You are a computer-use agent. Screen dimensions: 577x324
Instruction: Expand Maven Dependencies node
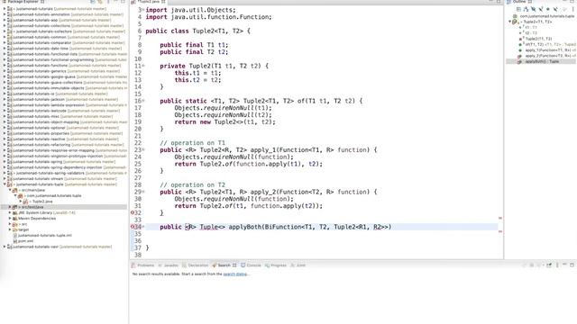10,218
